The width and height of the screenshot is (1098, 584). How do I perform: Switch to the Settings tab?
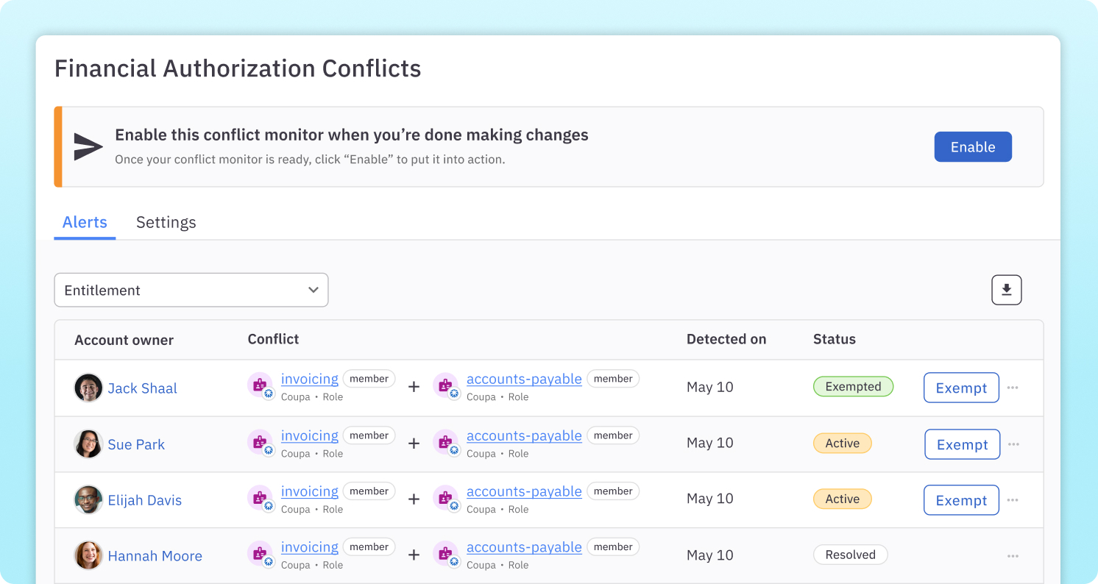click(x=166, y=222)
